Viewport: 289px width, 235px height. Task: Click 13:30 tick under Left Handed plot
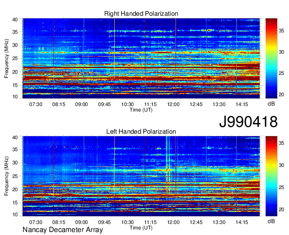coord(219,222)
